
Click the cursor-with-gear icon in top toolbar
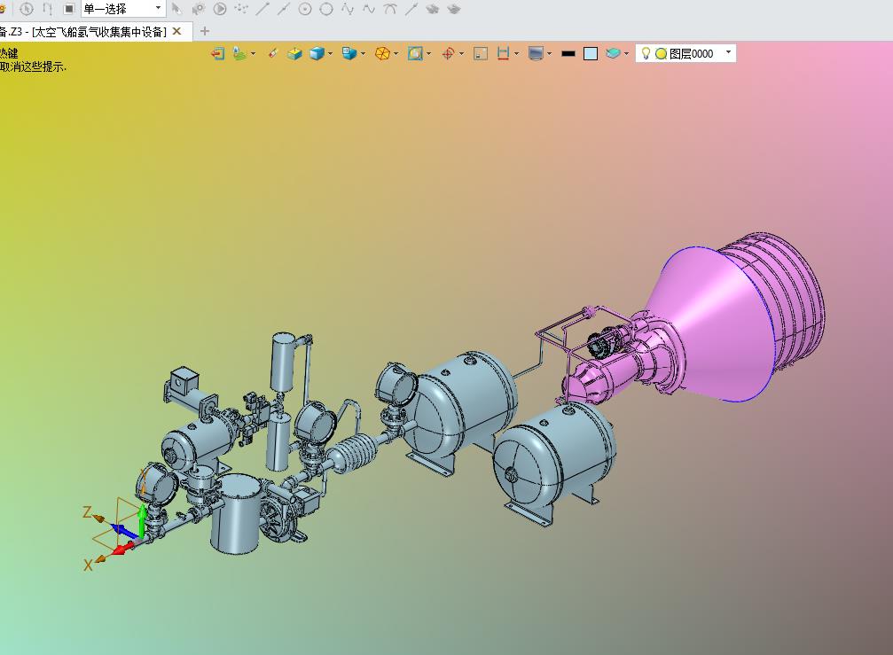198,9
